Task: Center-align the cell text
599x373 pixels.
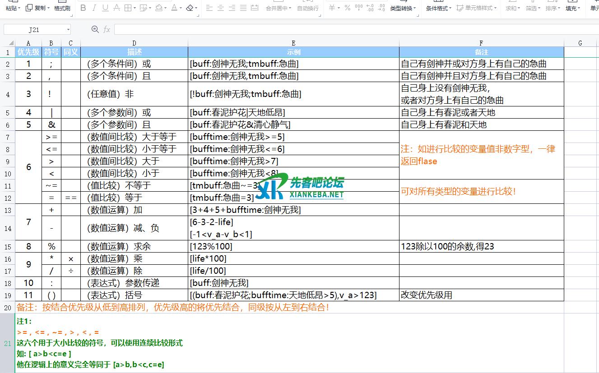Action: pyautogui.click(x=221, y=8)
